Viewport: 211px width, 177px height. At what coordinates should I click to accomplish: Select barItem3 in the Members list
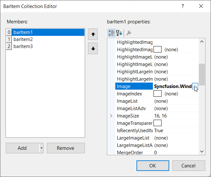coord(23,46)
